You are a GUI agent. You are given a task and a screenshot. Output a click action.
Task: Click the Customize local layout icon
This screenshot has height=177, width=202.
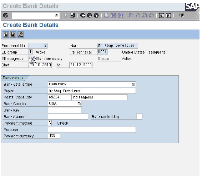[x=182, y=15]
